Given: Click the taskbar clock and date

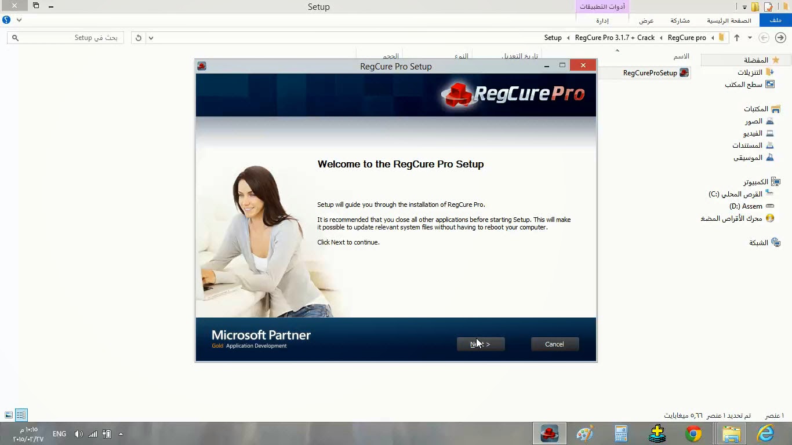Looking at the screenshot, I should click(x=28, y=434).
